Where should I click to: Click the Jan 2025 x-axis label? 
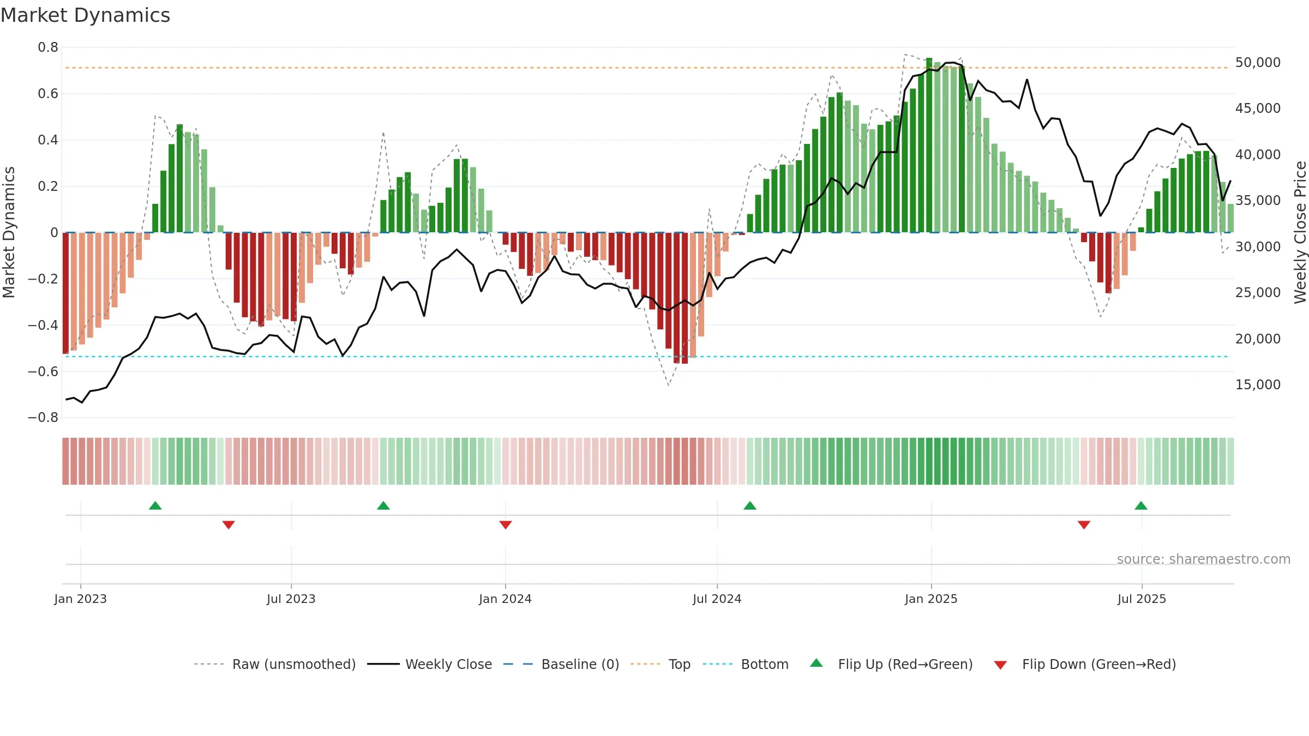pos(932,599)
